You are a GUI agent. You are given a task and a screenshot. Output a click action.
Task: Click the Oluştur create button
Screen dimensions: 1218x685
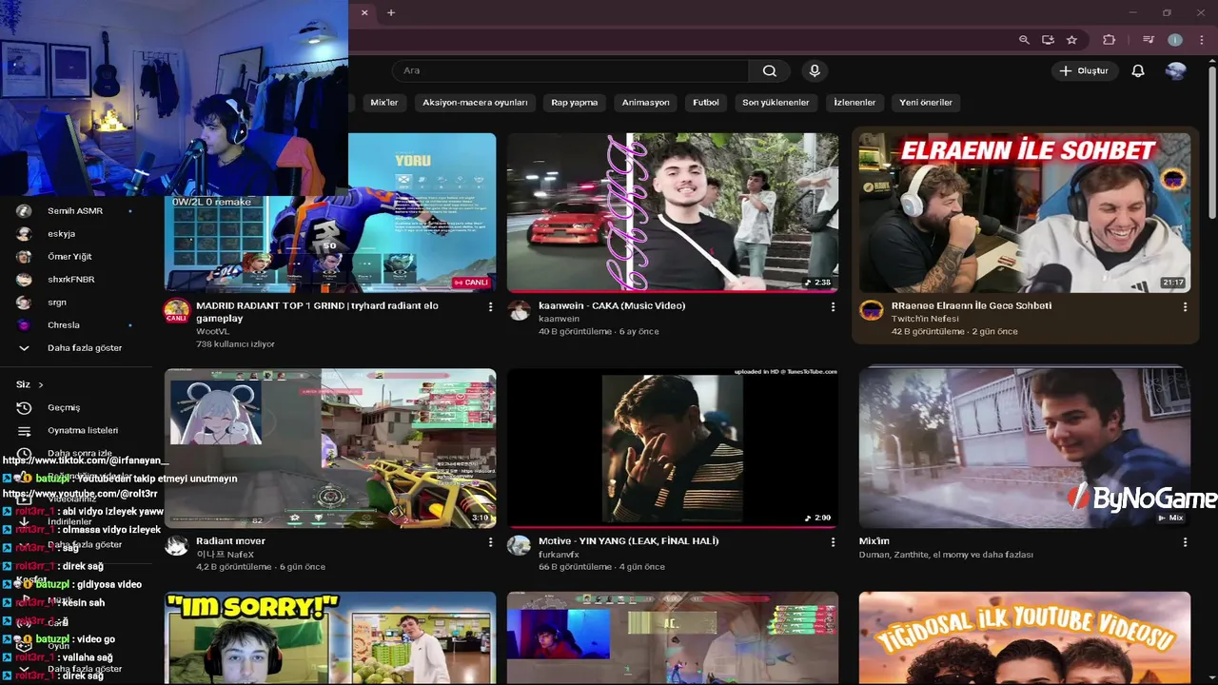tap(1083, 70)
